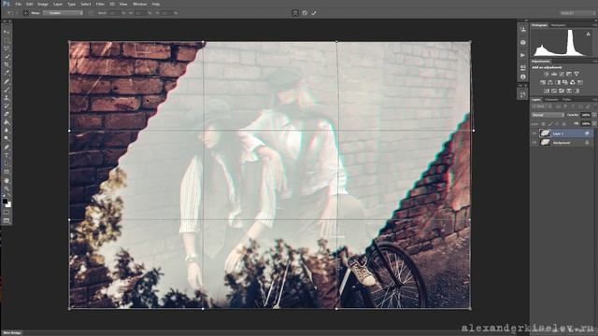Click the histogram cached data warning triangle
598x336 pixels.
coord(588,34)
